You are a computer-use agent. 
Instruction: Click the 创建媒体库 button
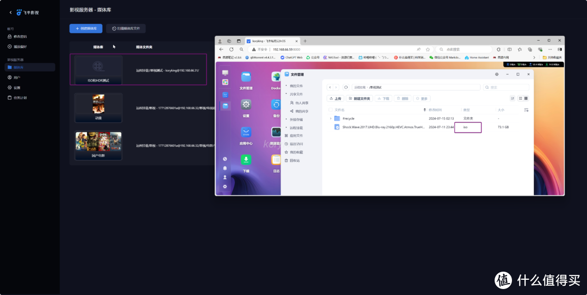point(86,28)
